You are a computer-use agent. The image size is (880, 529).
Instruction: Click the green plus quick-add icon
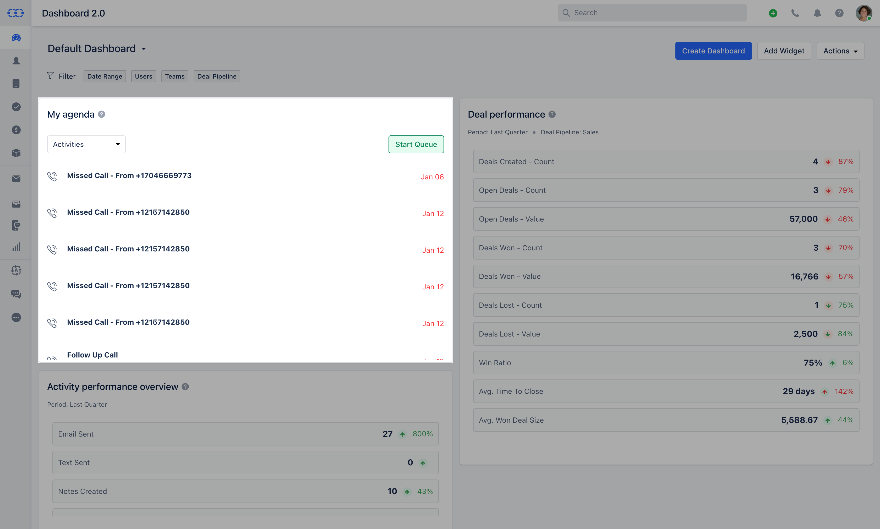(x=773, y=13)
